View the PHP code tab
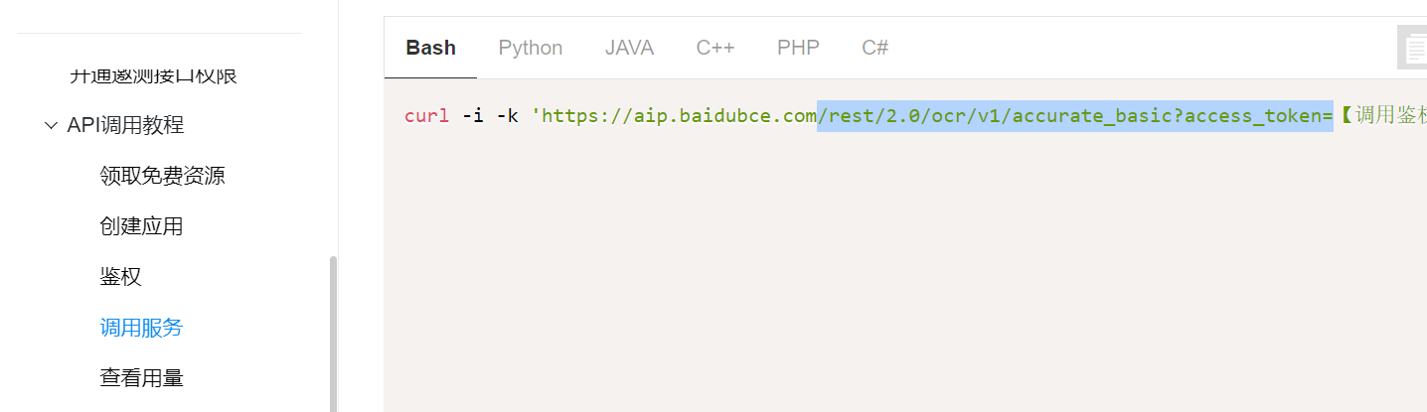Screen dimensions: 1427x412 click(798, 48)
